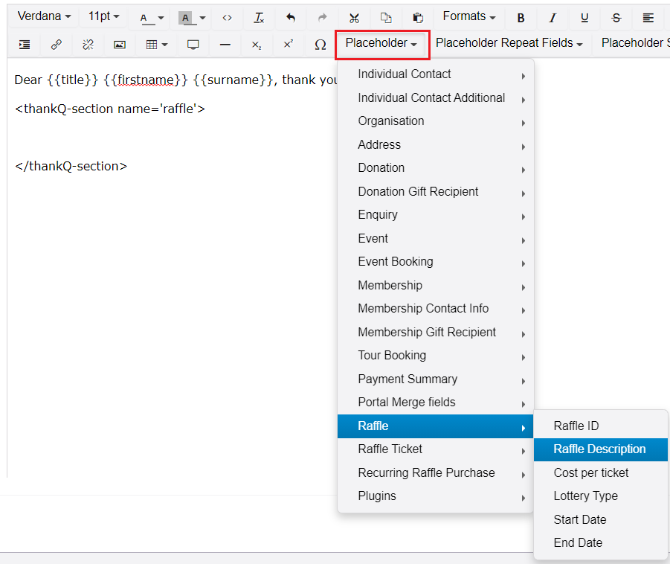Click the insert link icon
670x564 pixels.
57,45
